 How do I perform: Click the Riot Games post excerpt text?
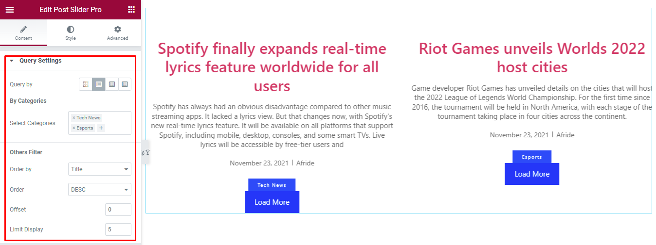point(532,102)
